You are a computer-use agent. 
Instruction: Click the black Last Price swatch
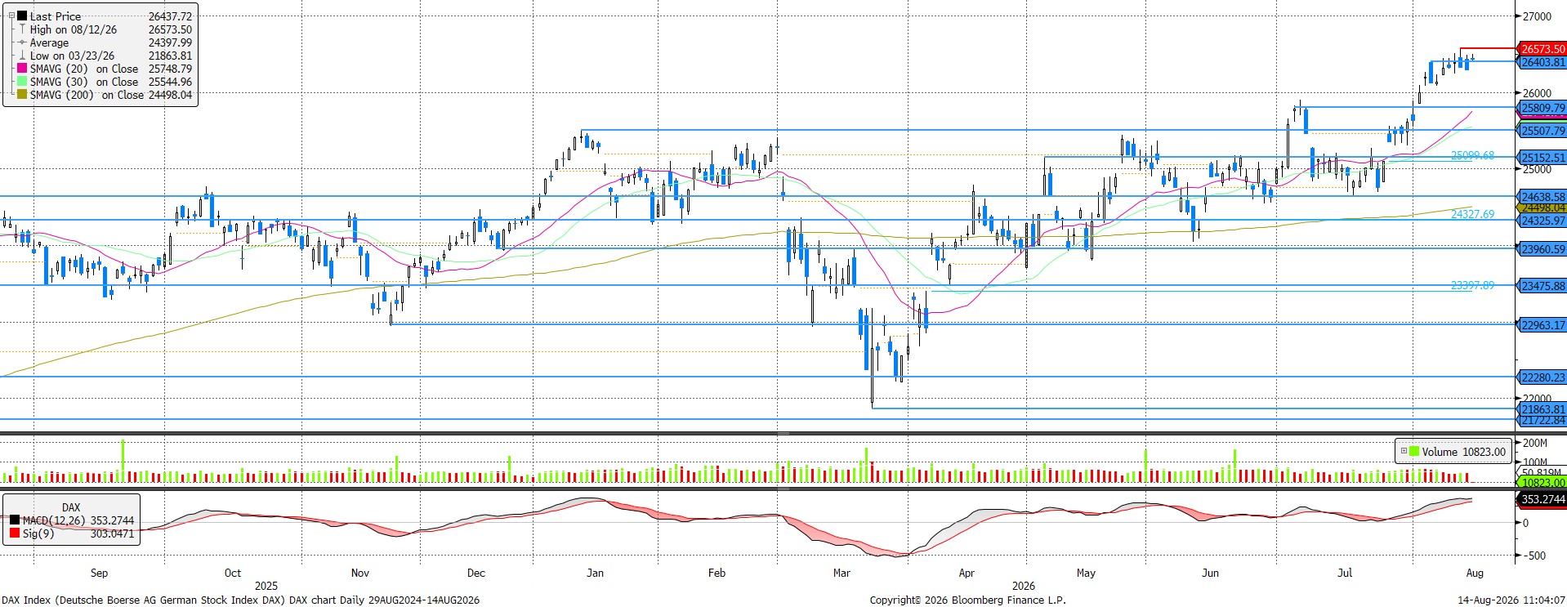pos(23,16)
